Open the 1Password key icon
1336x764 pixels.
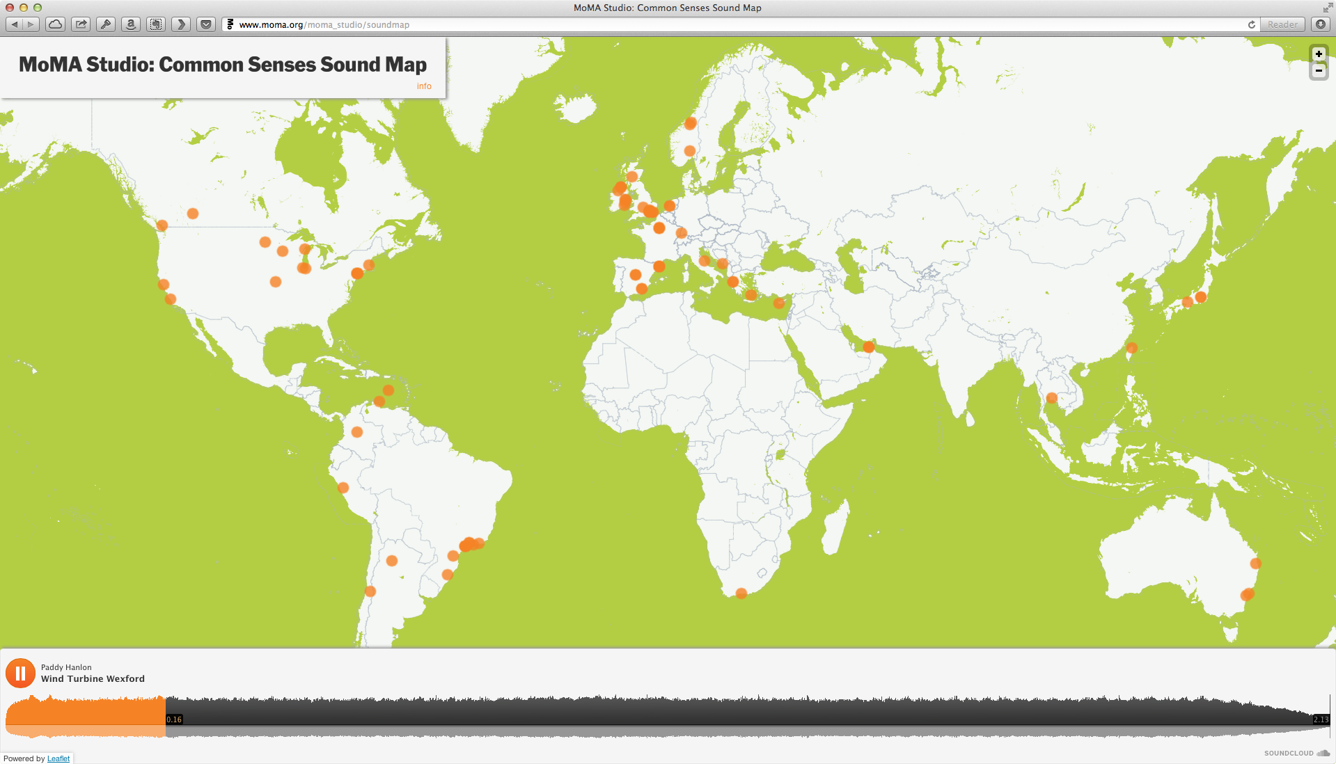coord(105,23)
